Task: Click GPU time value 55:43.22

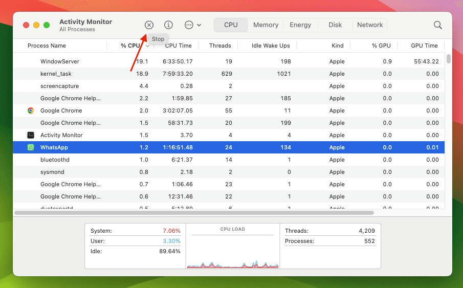Action: pyautogui.click(x=426, y=61)
